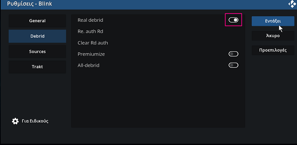Select the Real debrid setting label

[90, 20]
